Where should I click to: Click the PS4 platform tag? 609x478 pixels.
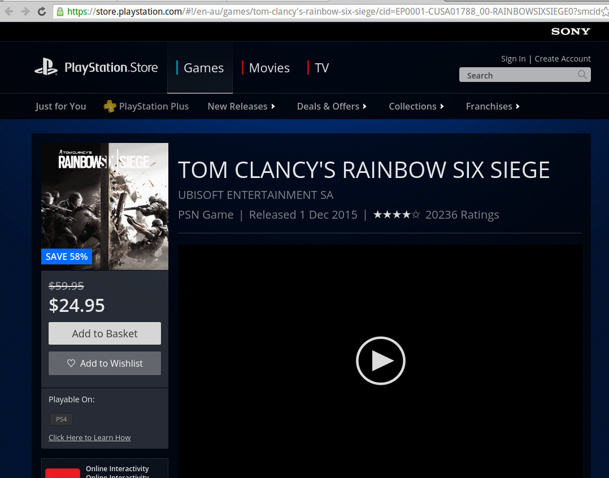62,419
